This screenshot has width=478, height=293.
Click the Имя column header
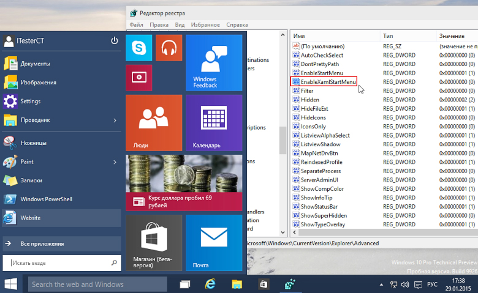[x=335, y=36]
